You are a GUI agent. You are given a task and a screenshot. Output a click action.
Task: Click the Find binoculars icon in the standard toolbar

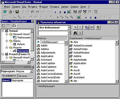tap(38, 12)
